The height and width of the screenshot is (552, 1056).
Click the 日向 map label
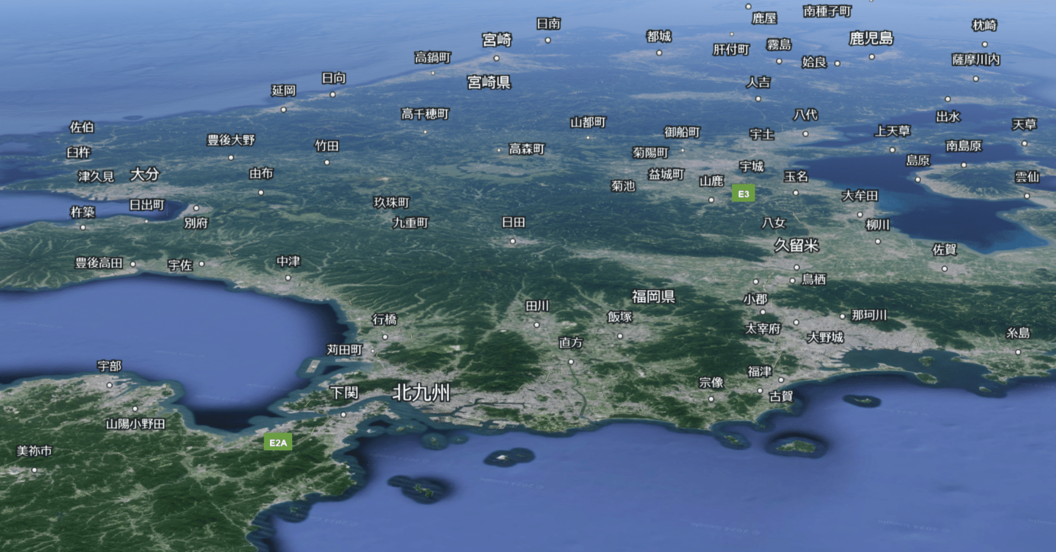point(334,78)
